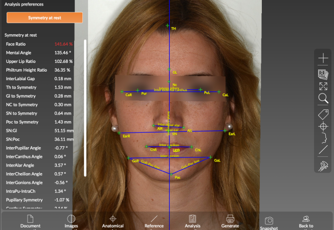This screenshot has width=334, height=230.
Task: Select the NC to Symmetry row
Action: [x=39, y=105]
